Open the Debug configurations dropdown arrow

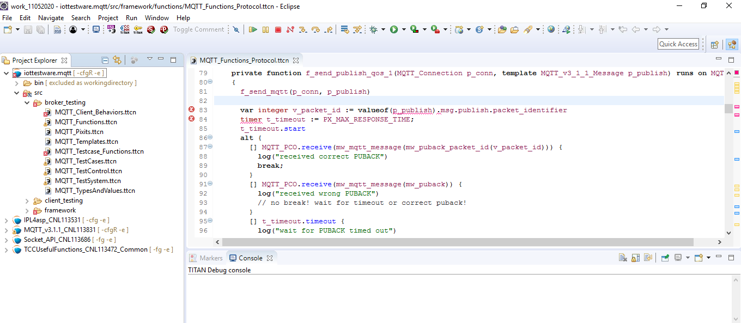384,29
